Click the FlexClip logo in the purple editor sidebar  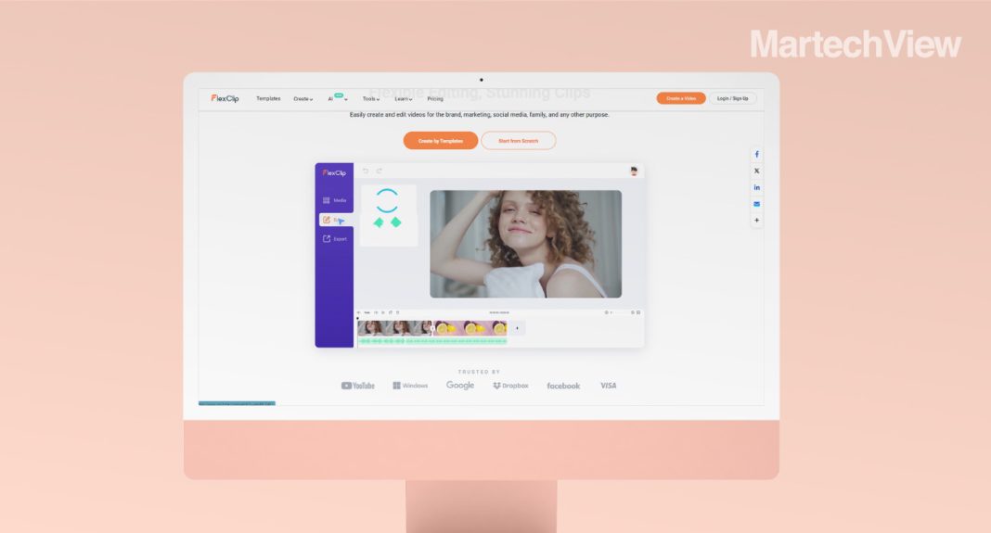tap(334, 172)
